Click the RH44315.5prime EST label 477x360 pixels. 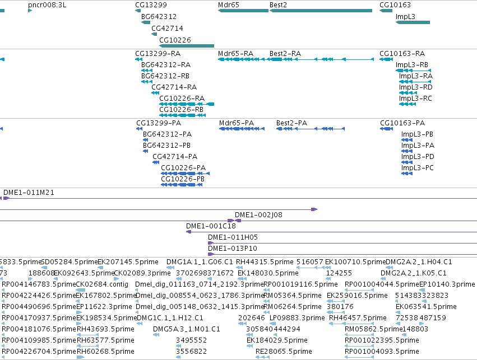(265, 262)
